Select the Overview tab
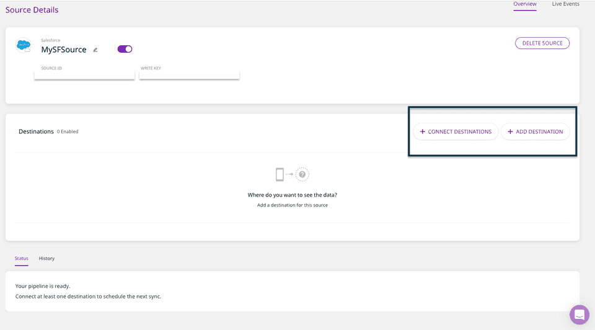595x330 pixels. [x=524, y=4]
